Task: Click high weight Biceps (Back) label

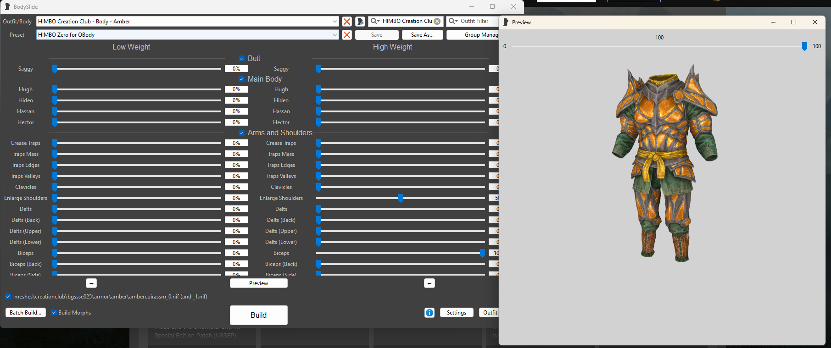Action: (x=281, y=264)
